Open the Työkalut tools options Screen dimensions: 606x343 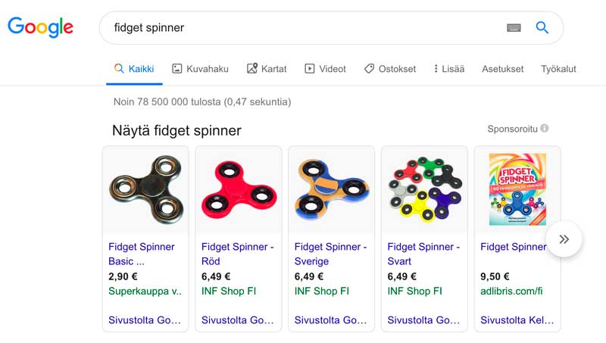pos(558,69)
